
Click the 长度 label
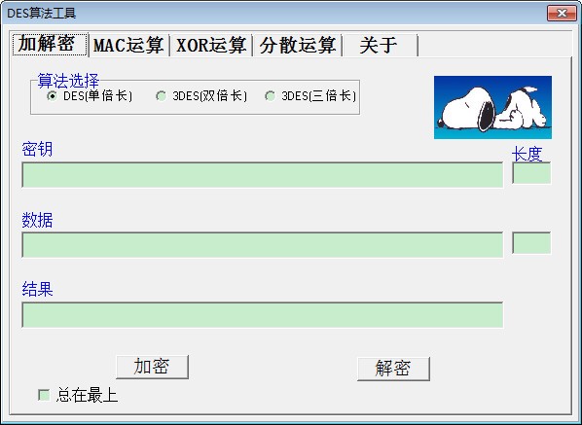527,154
